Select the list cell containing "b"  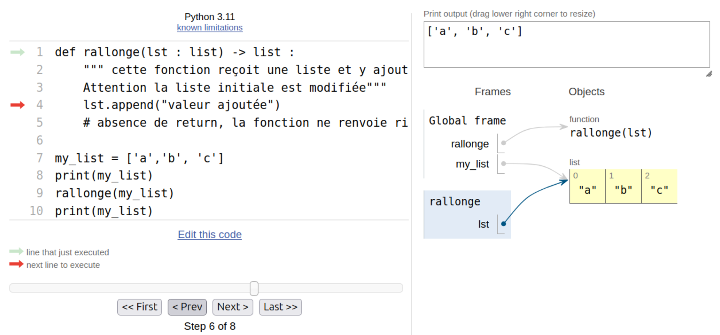click(x=623, y=187)
